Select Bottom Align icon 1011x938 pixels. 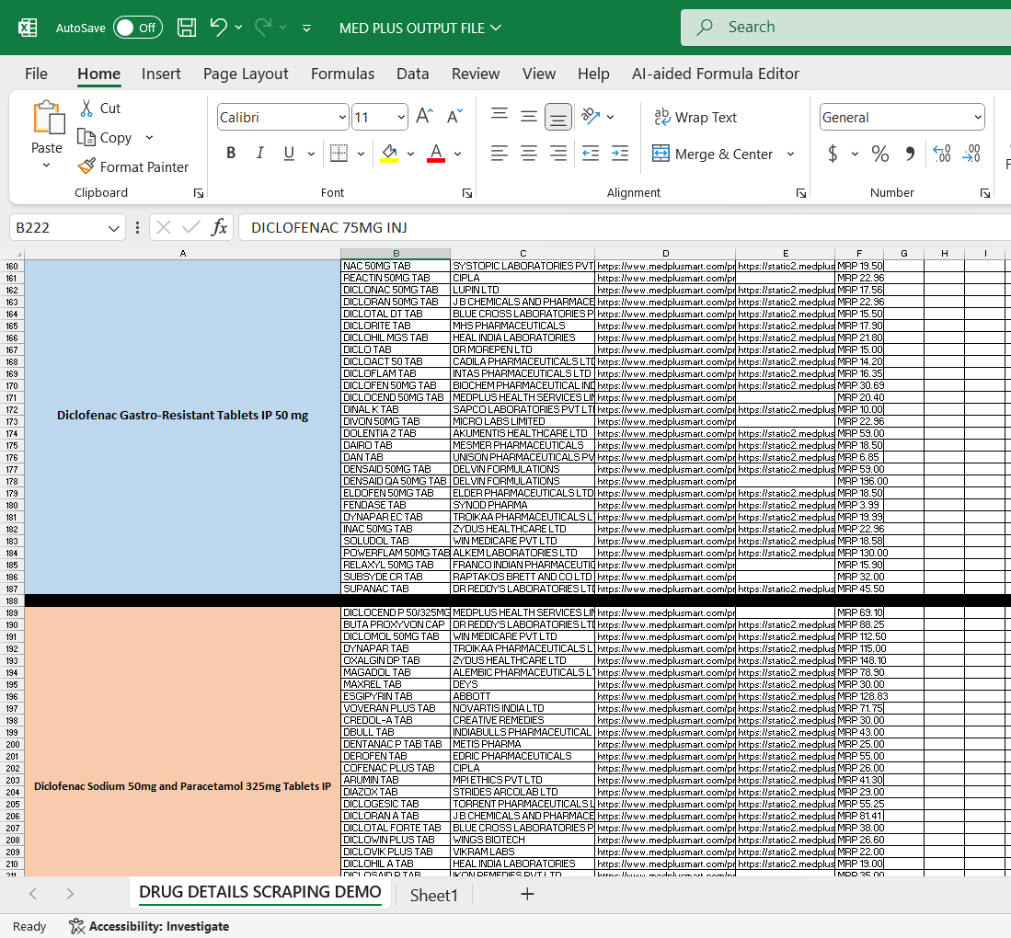click(558, 117)
